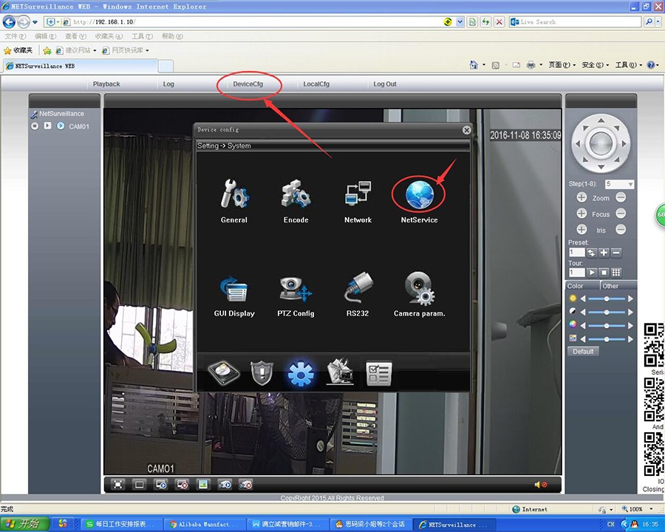Screen dimensions: 665x532
Task: Click the Default button
Action: point(583,352)
